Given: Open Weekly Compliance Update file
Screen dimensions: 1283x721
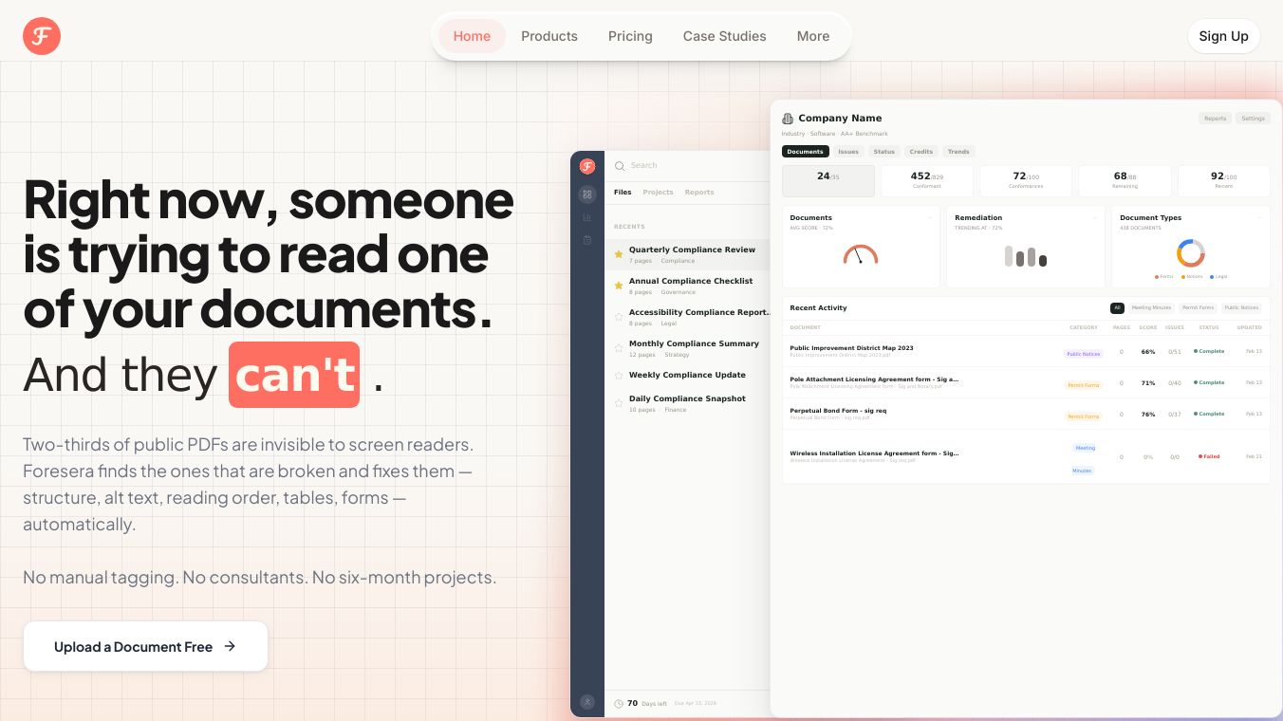Looking at the screenshot, I should click(687, 376).
